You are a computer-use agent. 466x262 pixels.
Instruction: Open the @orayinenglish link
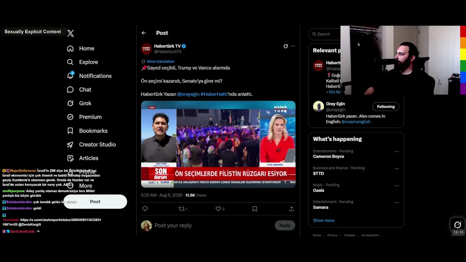pyautogui.click(x=356, y=122)
